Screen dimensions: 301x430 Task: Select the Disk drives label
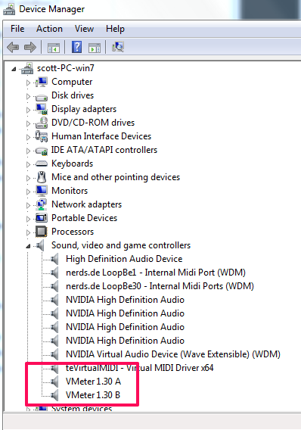click(73, 95)
